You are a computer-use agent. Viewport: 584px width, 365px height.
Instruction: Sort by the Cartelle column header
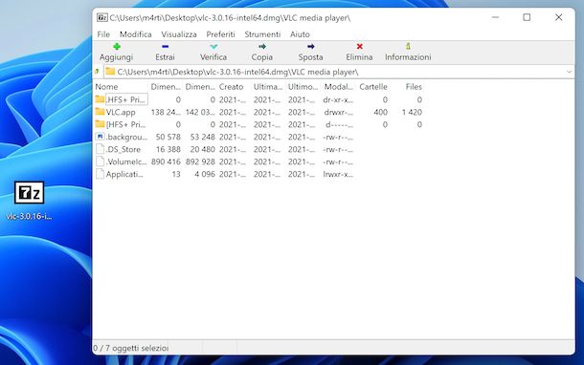[372, 87]
